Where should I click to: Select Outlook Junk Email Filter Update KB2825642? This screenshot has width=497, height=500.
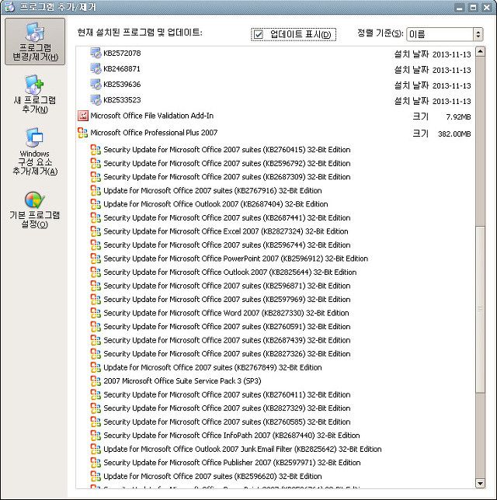pos(242,449)
